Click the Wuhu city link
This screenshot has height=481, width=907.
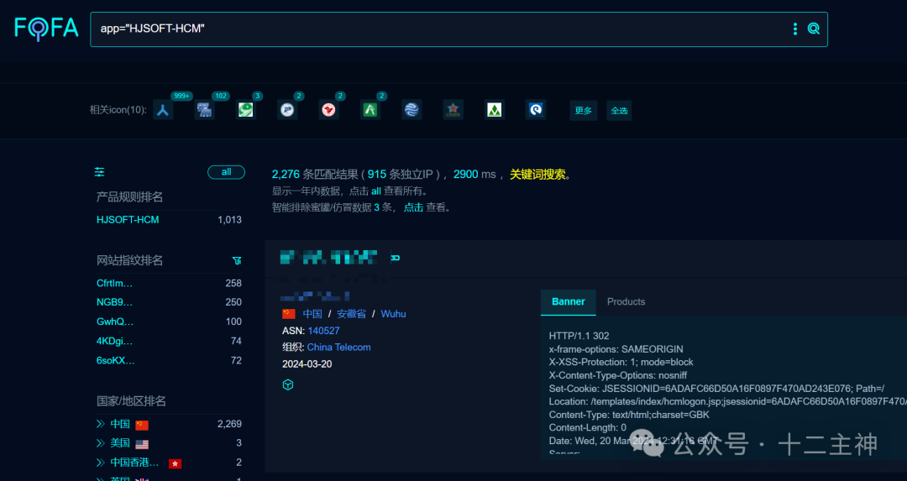(393, 314)
